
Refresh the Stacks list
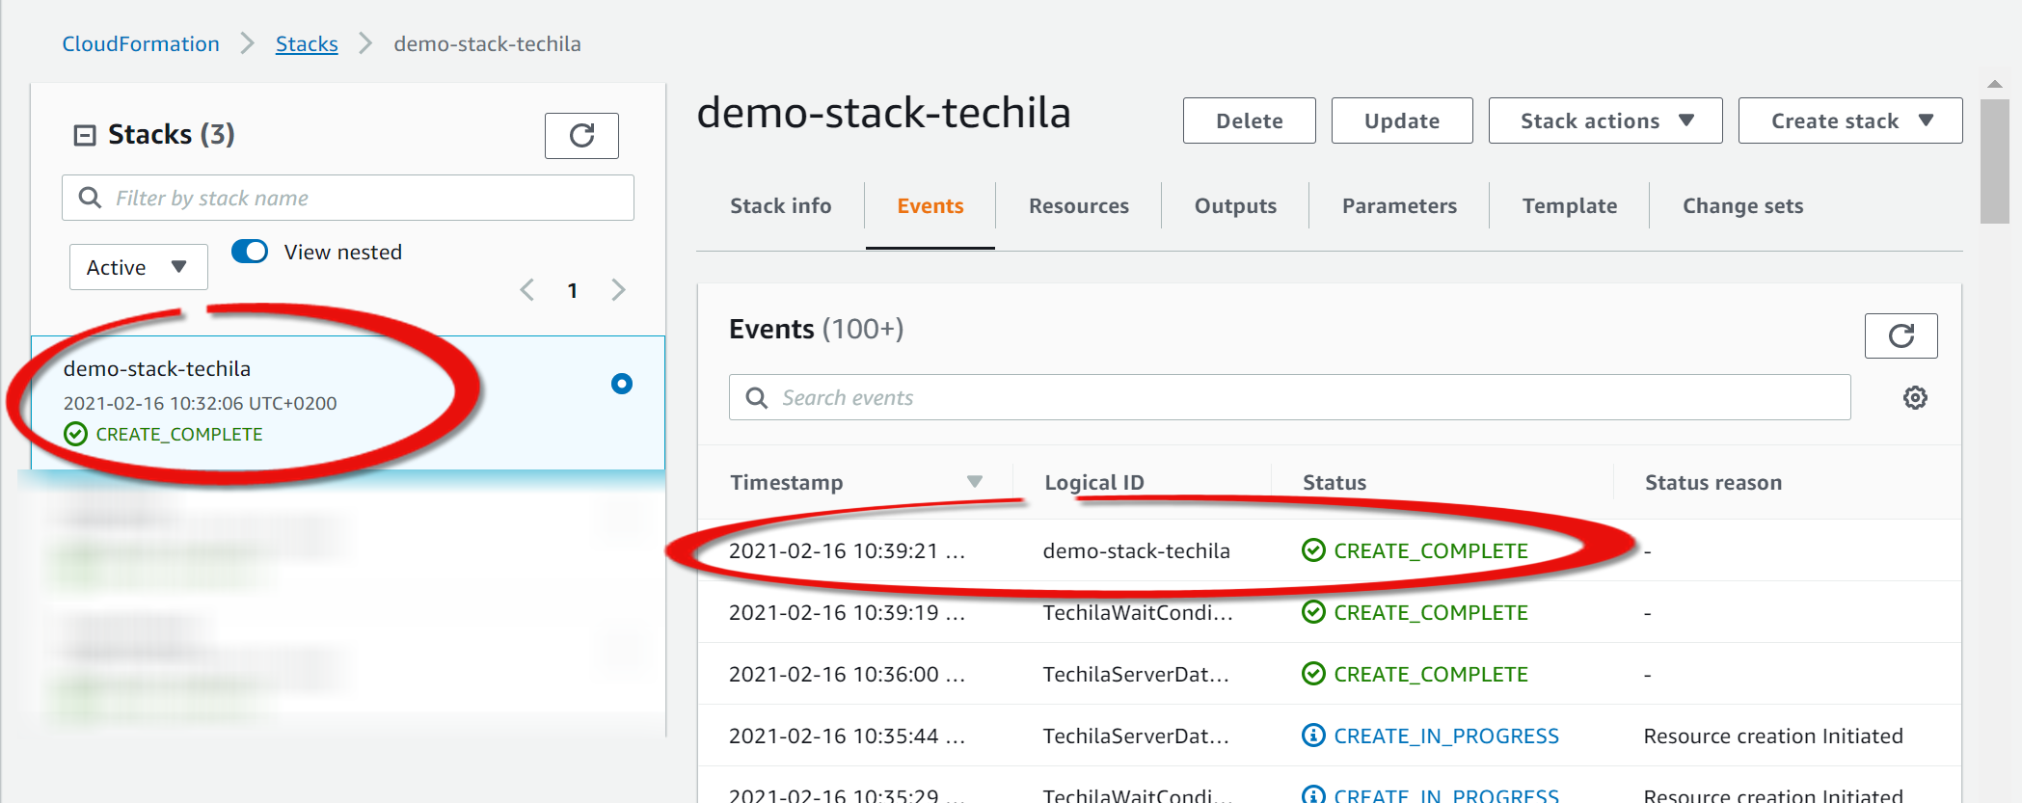581,136
